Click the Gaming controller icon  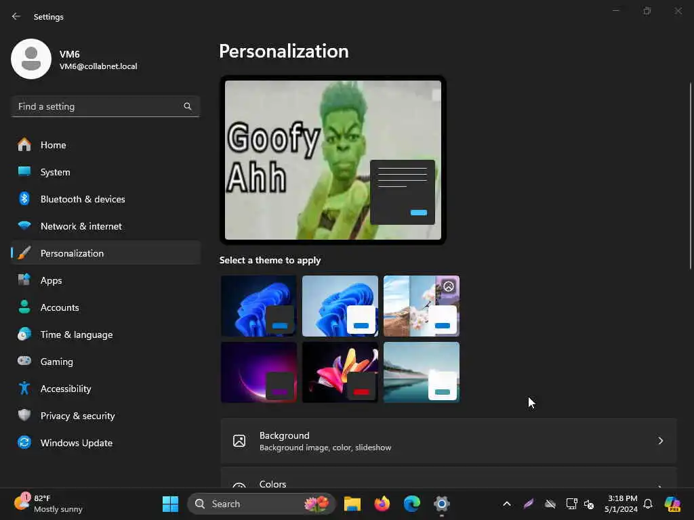click(24, 361)
